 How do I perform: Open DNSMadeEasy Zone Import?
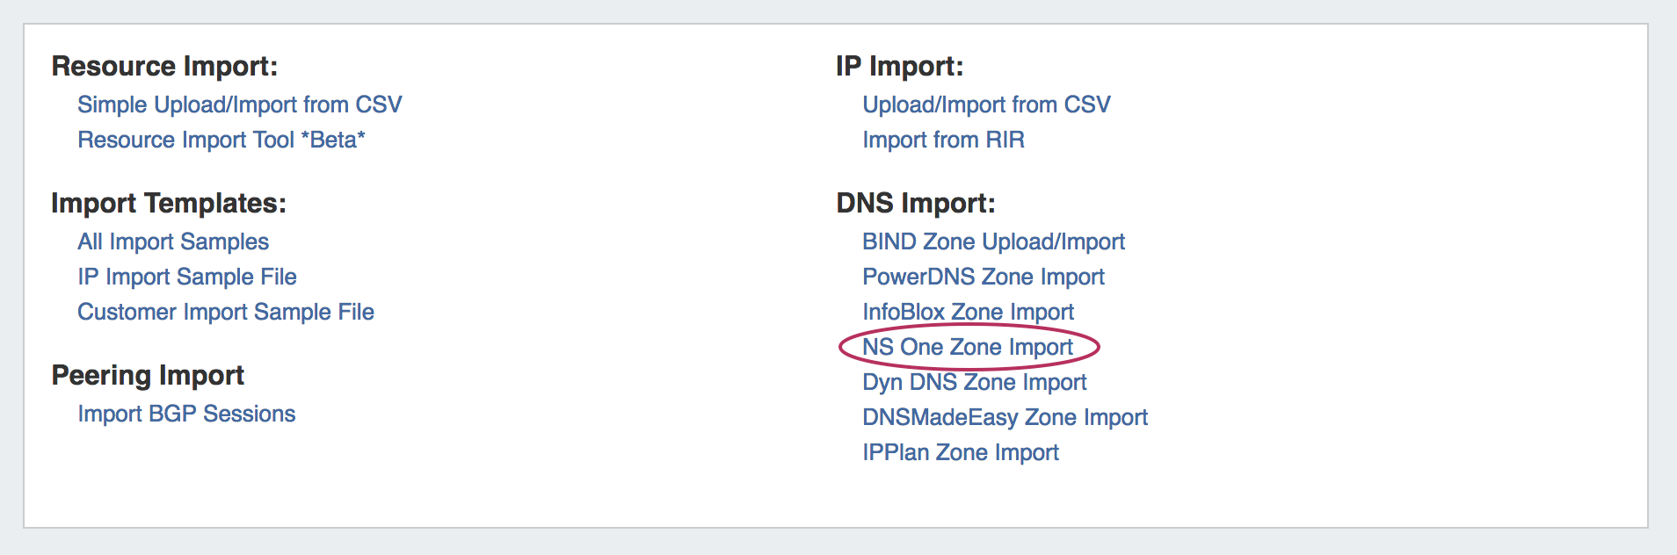point(1005,417)
